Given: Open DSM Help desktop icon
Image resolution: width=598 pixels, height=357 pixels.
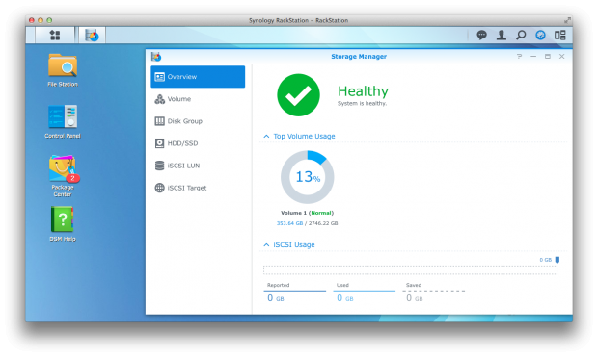Looking at the screenshot, I should click(x=63, y=224).
